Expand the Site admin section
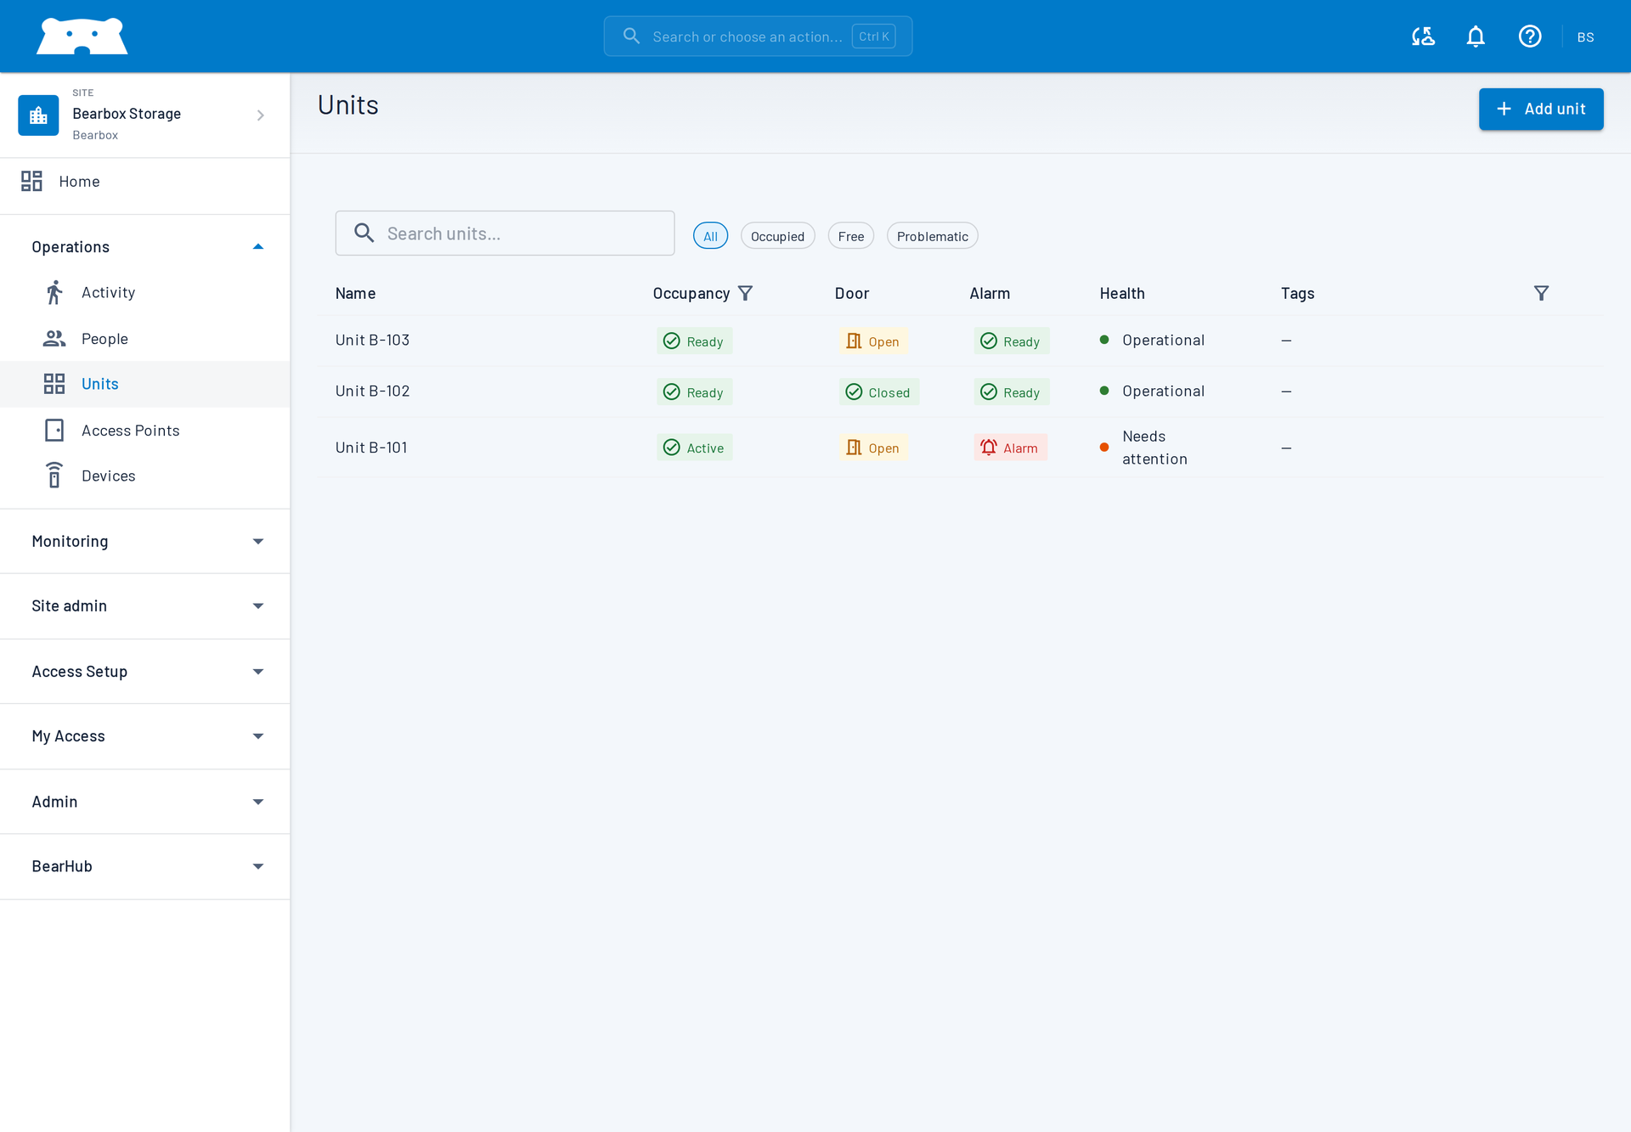This screenshot has width=1631, height=1132. (144, 605)
